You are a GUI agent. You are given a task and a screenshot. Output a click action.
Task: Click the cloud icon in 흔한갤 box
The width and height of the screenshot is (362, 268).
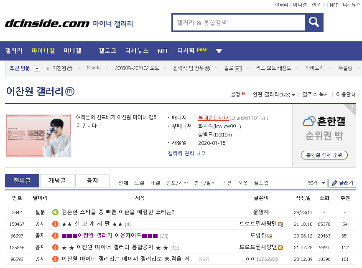pyautogui.click(x=309, y=121)
